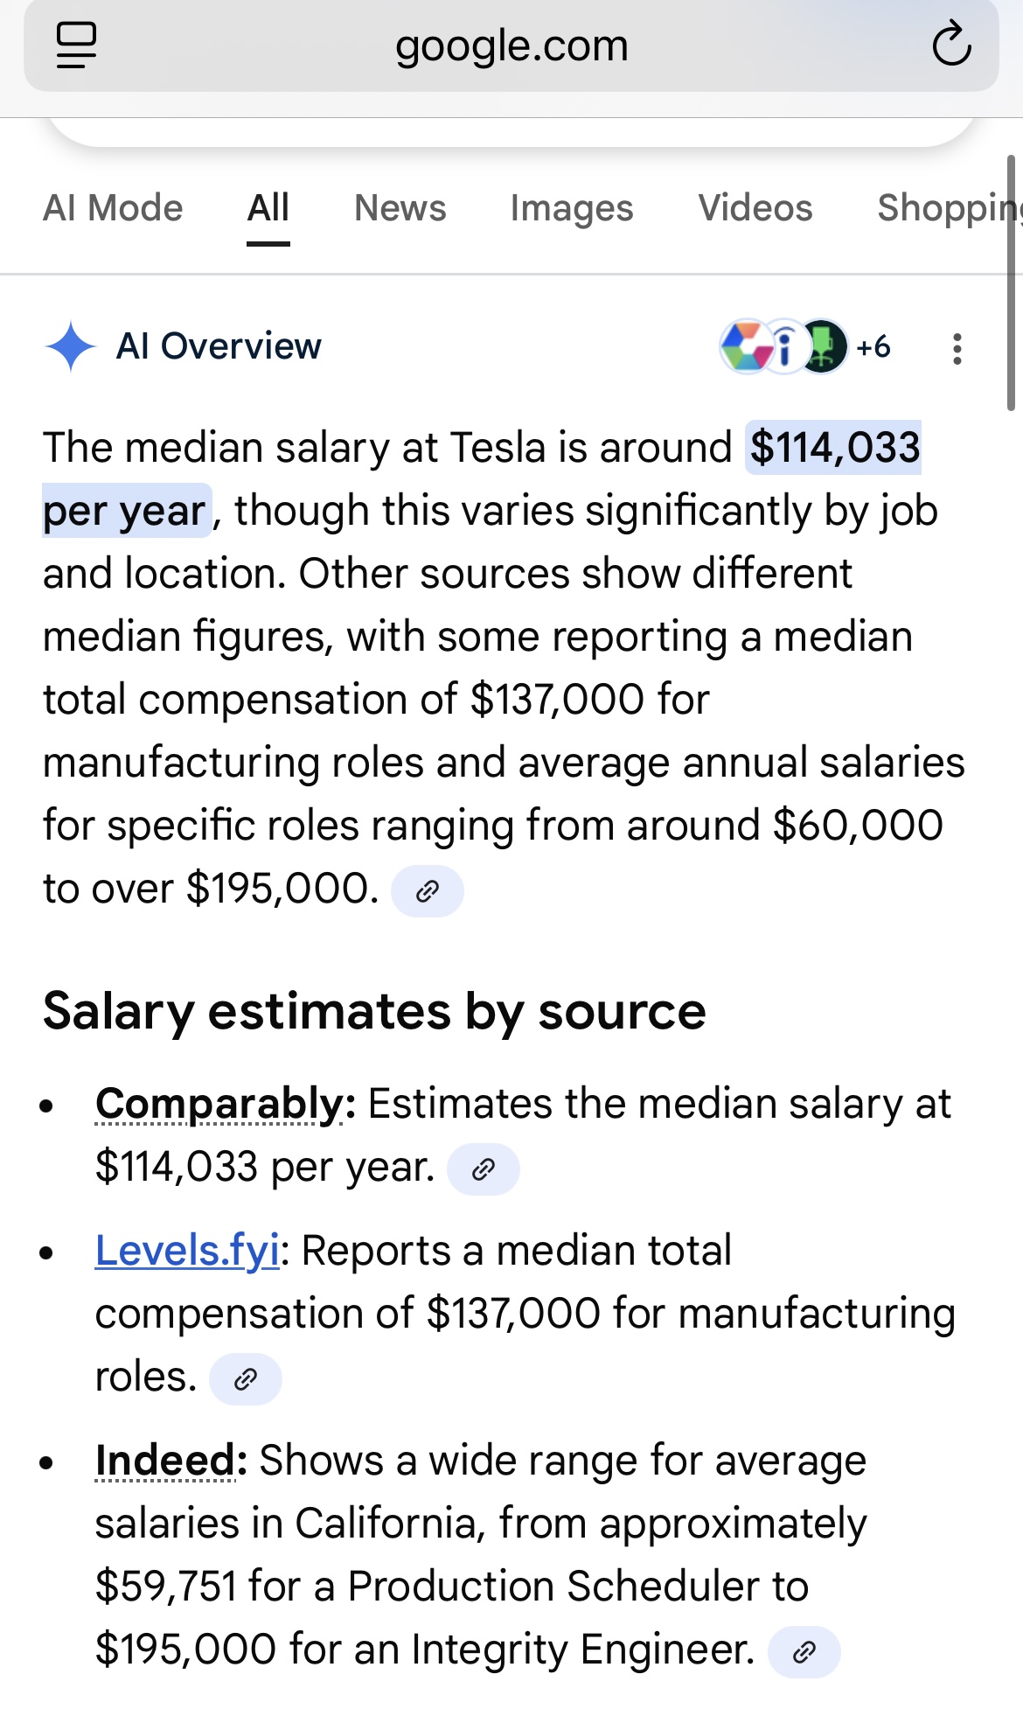
Task: Open citation link after Levels.fyi manufacturing roles
Action: pyautogui.click(x=246, y=1379)
